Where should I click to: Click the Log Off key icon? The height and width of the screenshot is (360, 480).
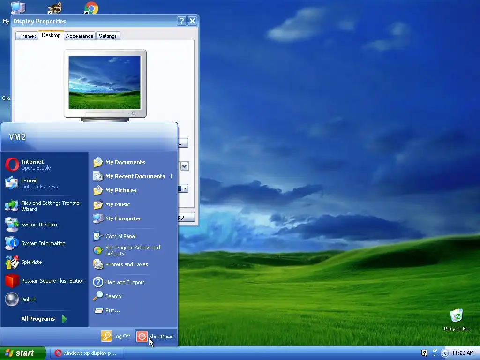[x=106, y=336]
